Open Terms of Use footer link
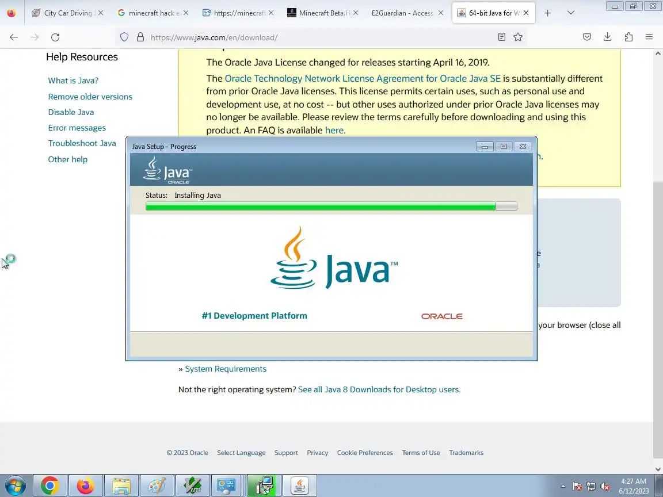 [421, 453]
